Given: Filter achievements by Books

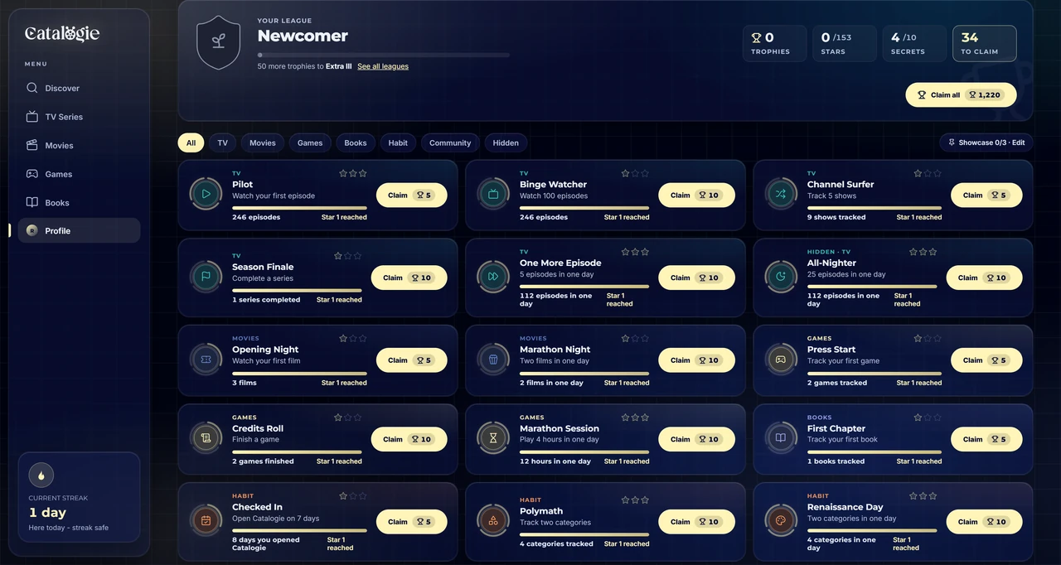Looking at the screenshot, I should pyautogui.click(x=356, y=142).
